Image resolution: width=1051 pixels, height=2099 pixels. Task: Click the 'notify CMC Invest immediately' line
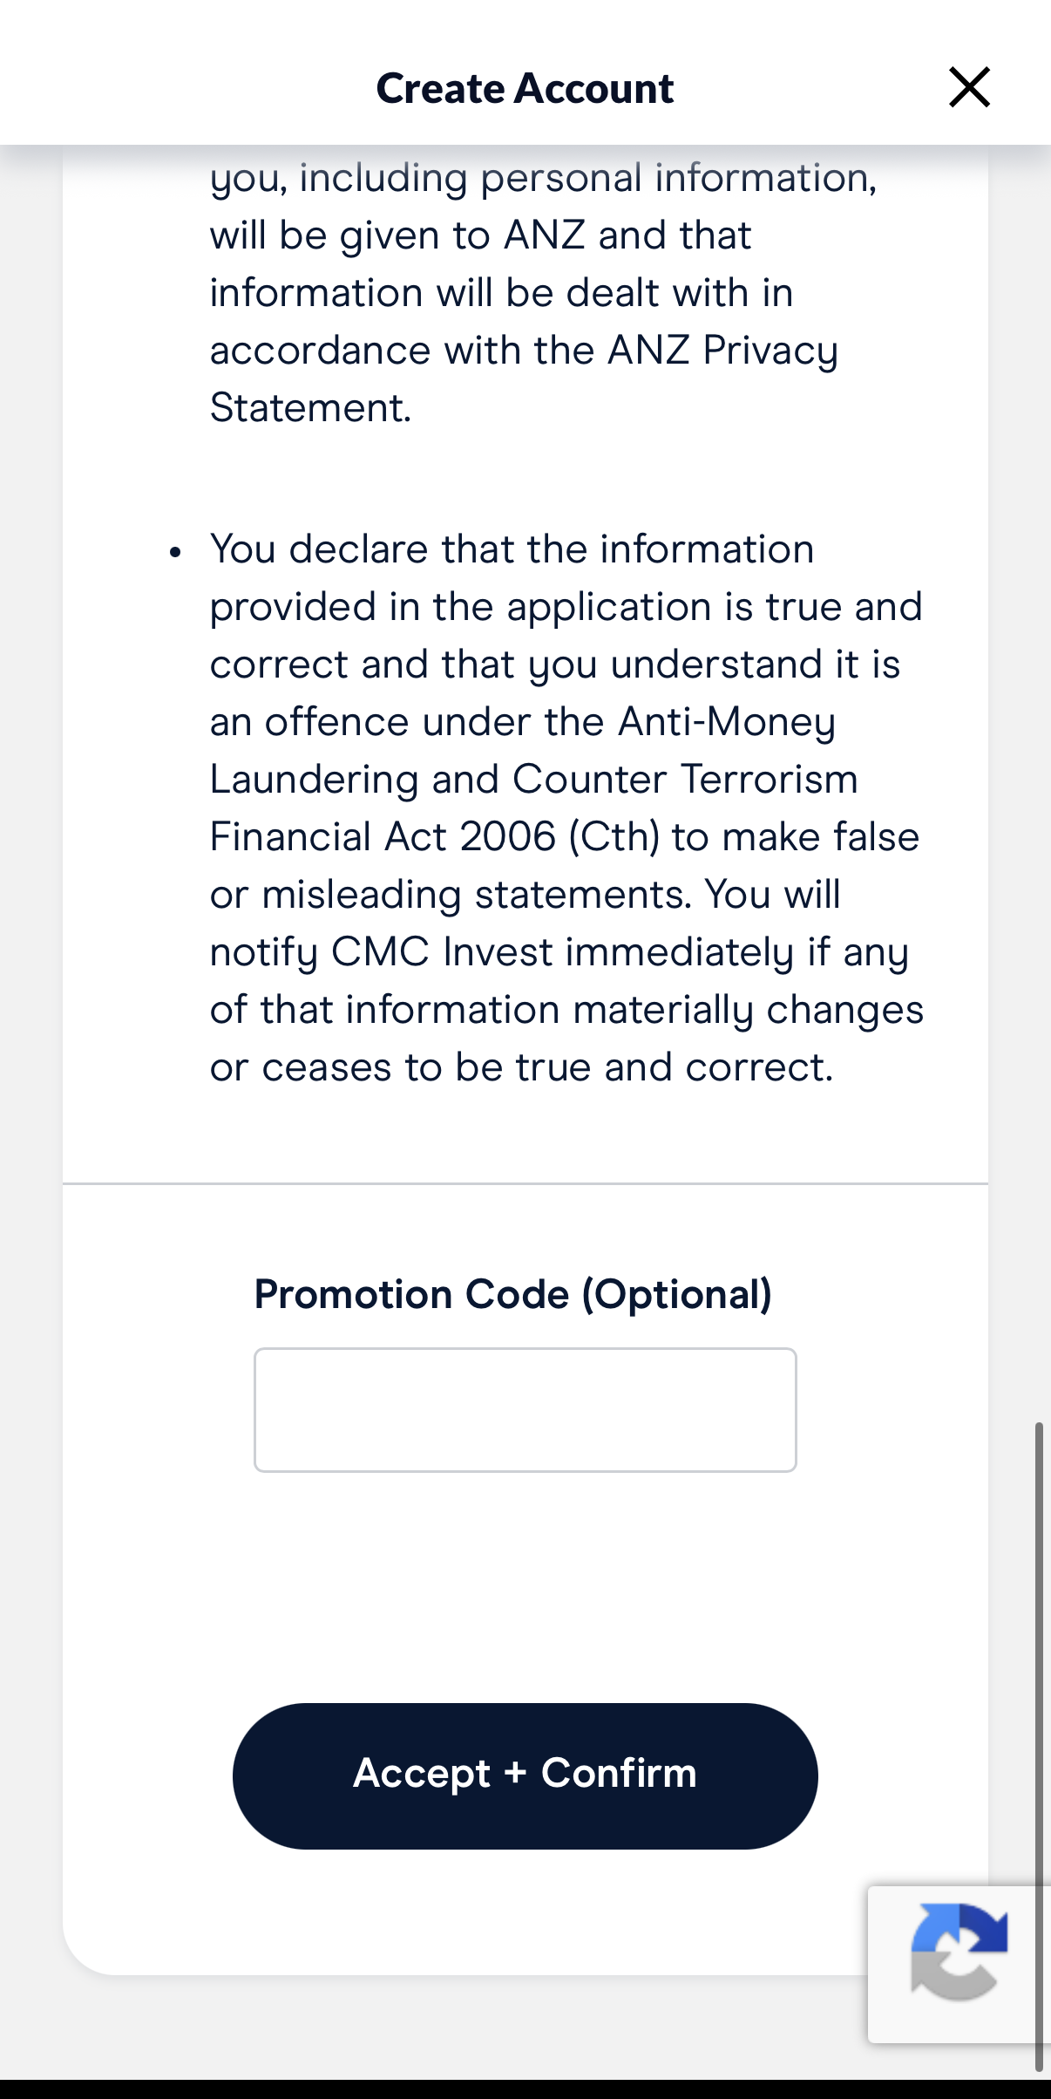pyautogui.click(x=559, y=951)
